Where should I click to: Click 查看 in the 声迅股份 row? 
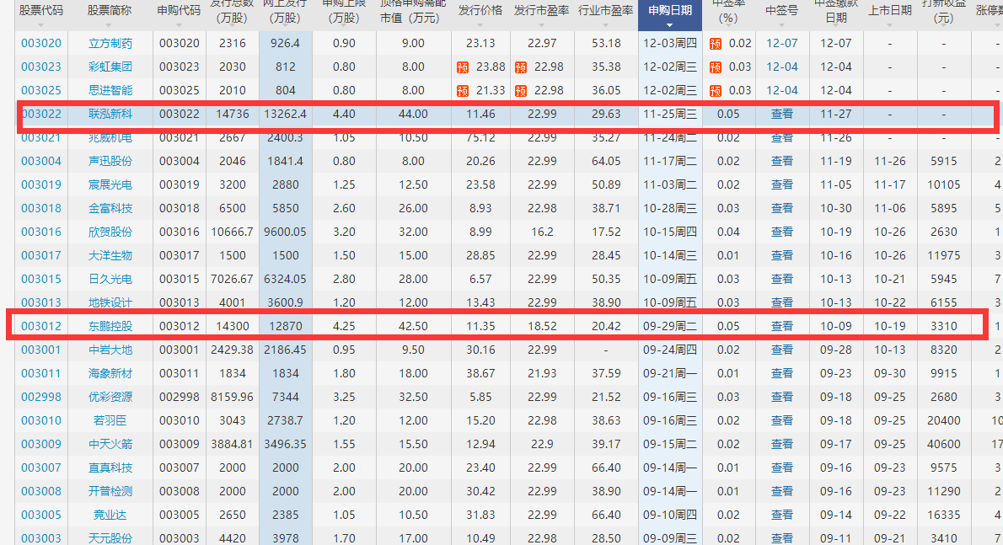coord(781,162)
